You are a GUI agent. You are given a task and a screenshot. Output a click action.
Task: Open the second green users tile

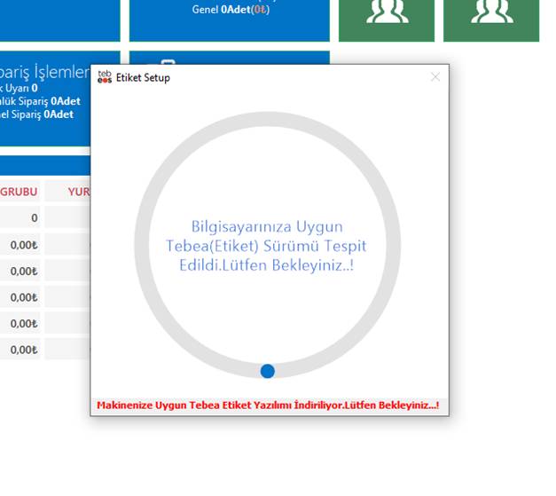[x=491, y=20]
